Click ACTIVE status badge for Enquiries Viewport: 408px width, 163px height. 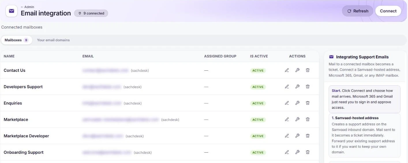click(x=258, y=103)
